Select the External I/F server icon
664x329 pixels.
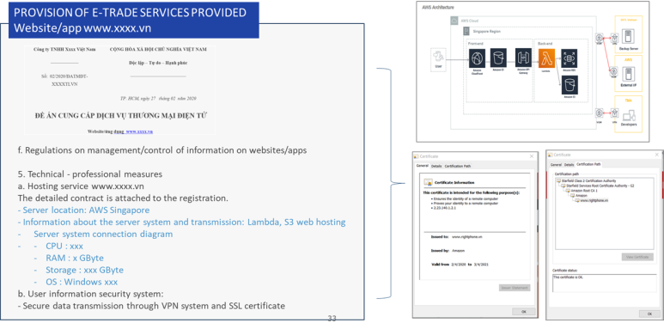pyautogui.click(x=628, y=75)
